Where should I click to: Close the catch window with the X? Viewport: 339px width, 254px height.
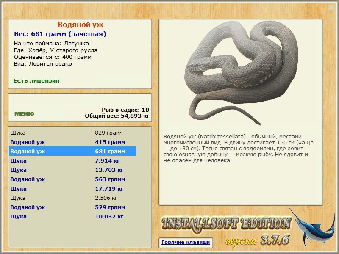pyautogui.click(x=331, y=8)
